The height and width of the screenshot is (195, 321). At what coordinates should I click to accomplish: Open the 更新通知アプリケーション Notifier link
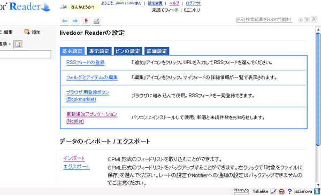point(91,118)
